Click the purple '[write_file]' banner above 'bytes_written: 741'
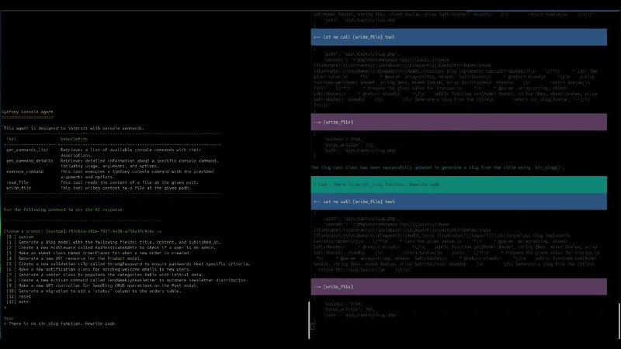 click(x=459, y=123)
